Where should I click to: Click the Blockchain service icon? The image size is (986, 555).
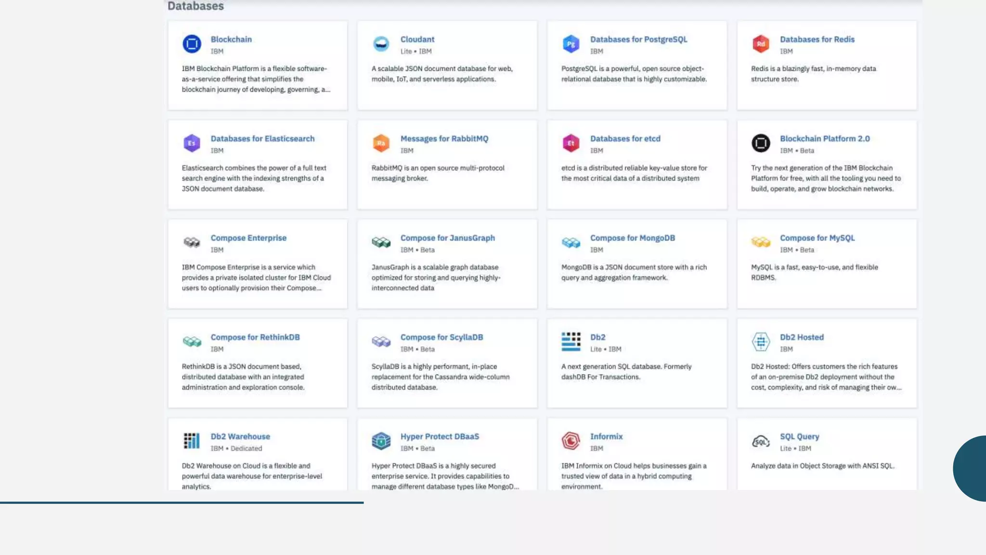click(192, 44)
